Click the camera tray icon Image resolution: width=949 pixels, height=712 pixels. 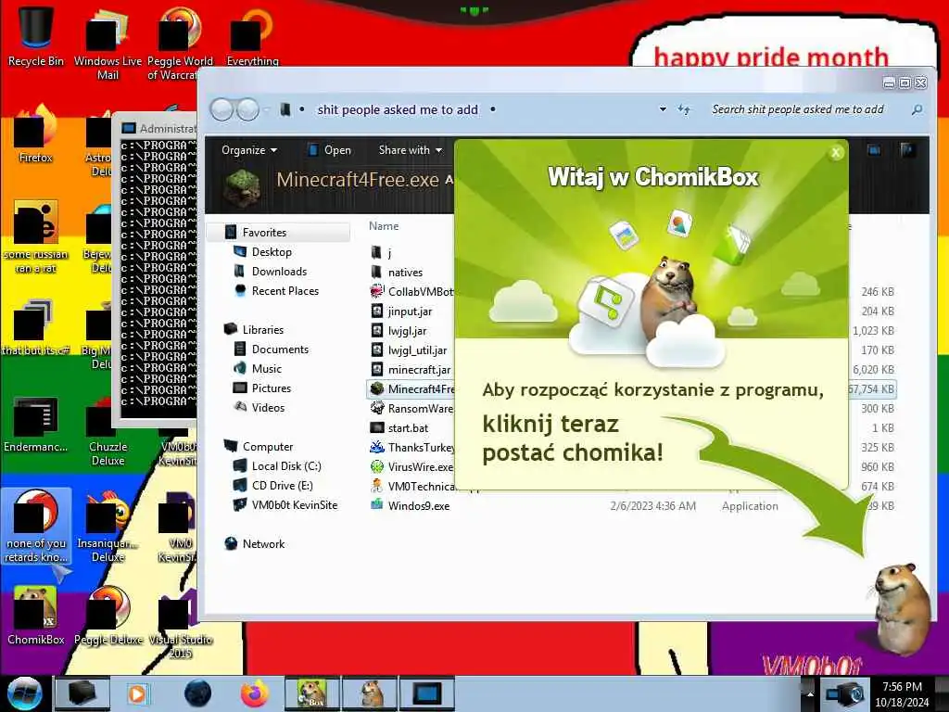(845, 693)
